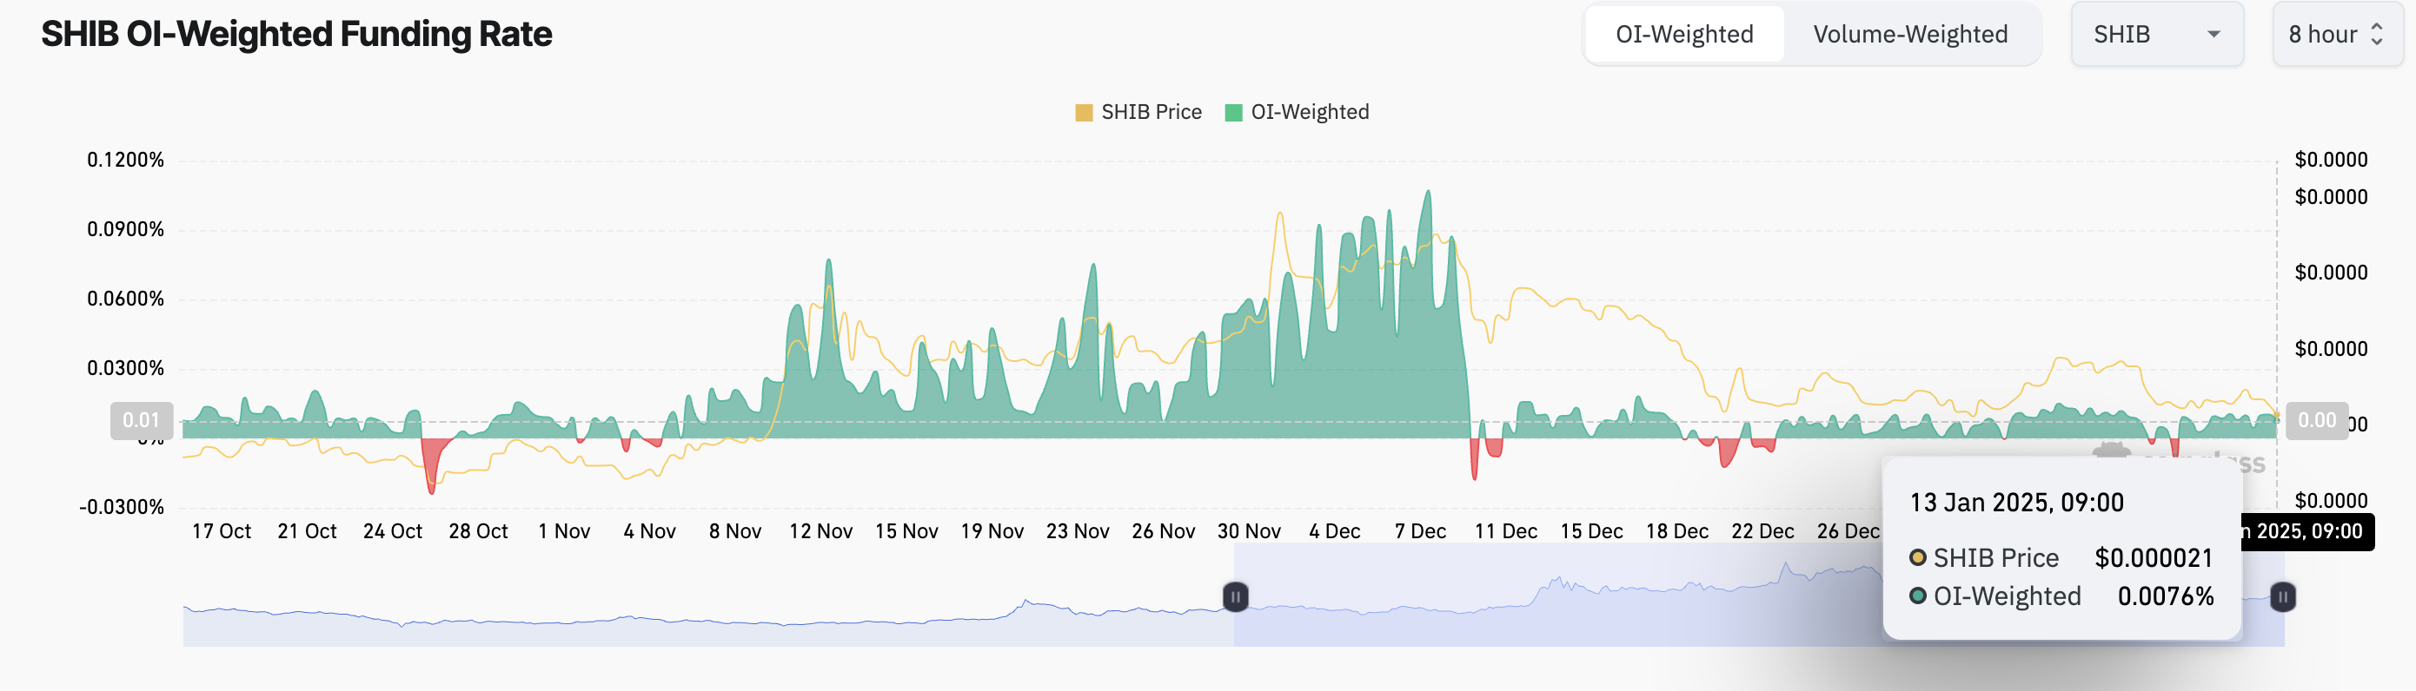
Task: Click the tooltip date 13 Jan 2025, 09:00
Action: [2016, 503]
